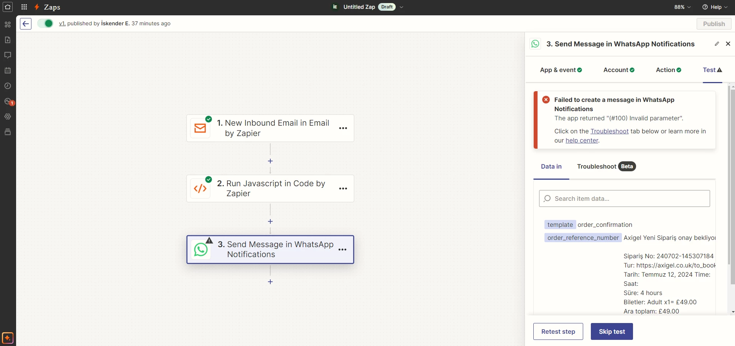Click WhatsApp icon in panel header
Screen dimensions: 735x346
pyautogui.click(x=535, y=44)
